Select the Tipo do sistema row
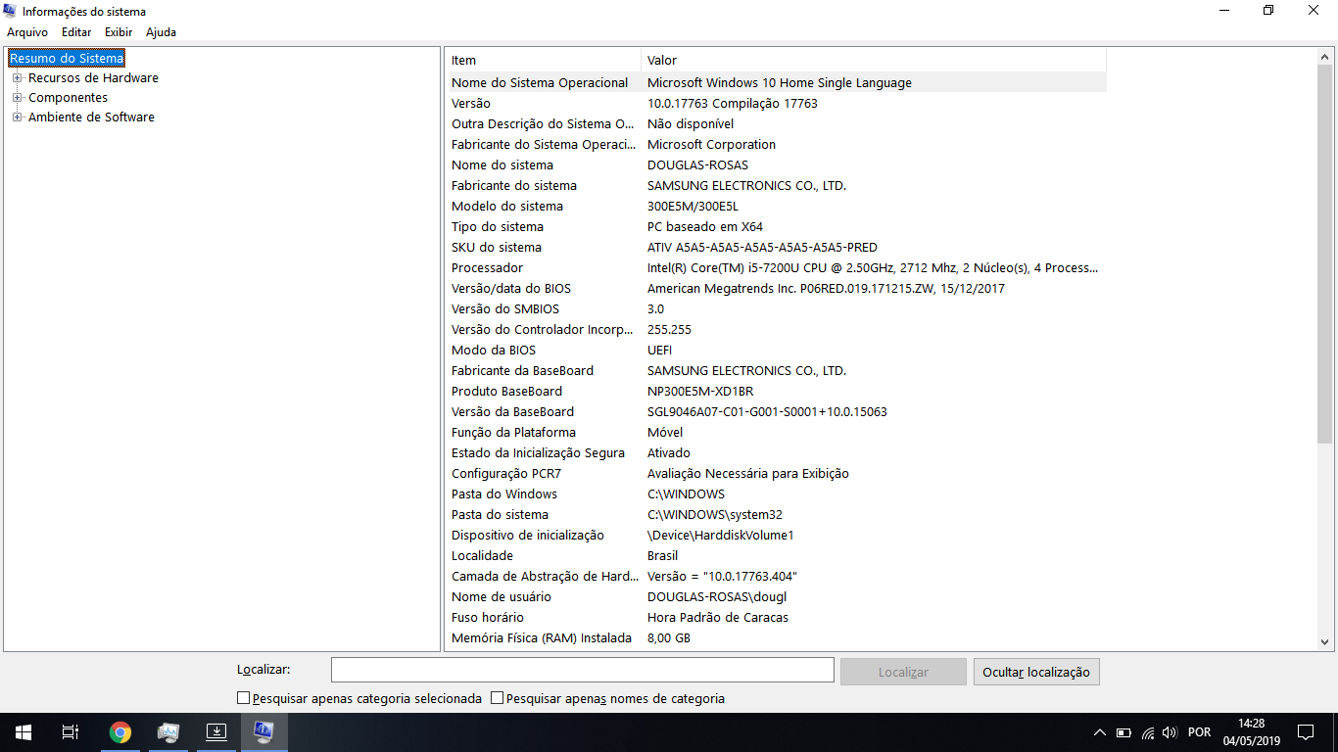This screenshot has width=1338, height=752. point(776,226)
